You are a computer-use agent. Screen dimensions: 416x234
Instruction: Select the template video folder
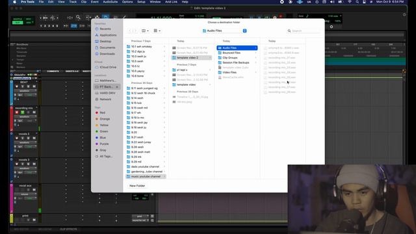click(x=191, y=84)
